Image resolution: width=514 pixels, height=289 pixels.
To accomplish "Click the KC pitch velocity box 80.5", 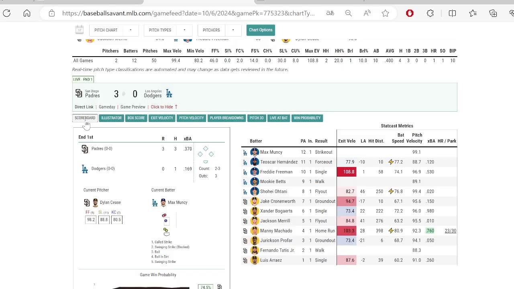I will pyautogui.click(x=116, y=220).
